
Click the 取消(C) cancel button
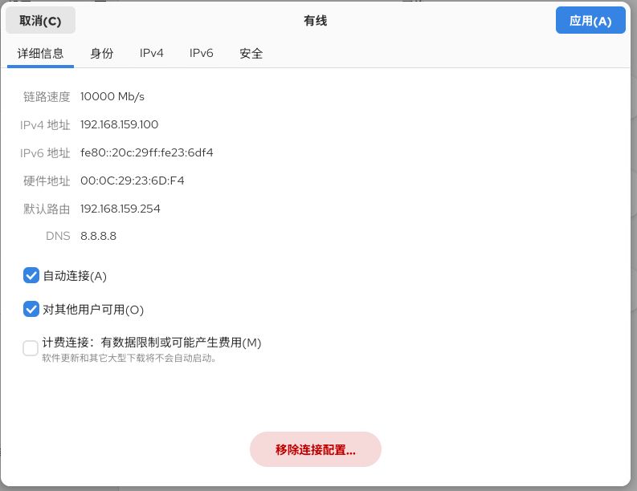click(40, 21)
